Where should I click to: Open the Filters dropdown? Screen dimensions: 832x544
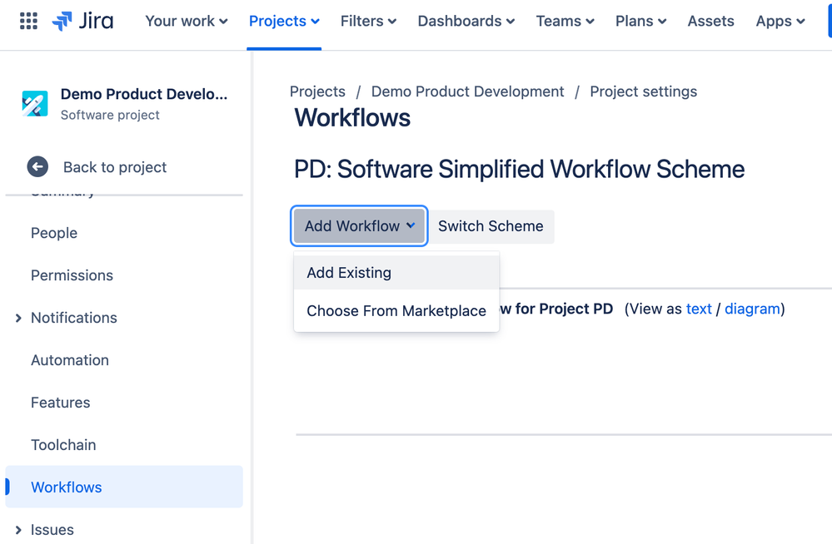368,21
